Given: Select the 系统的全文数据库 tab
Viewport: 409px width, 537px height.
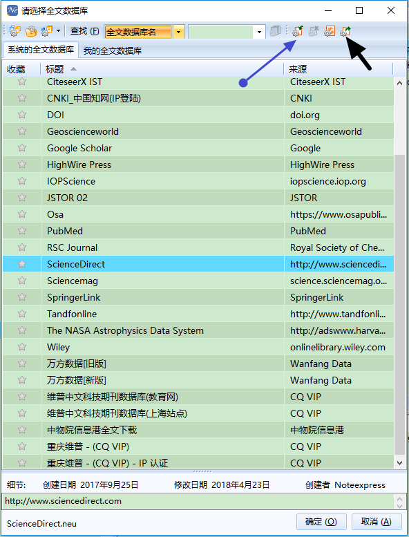Looking at the screenshot, I should point(41,50).
